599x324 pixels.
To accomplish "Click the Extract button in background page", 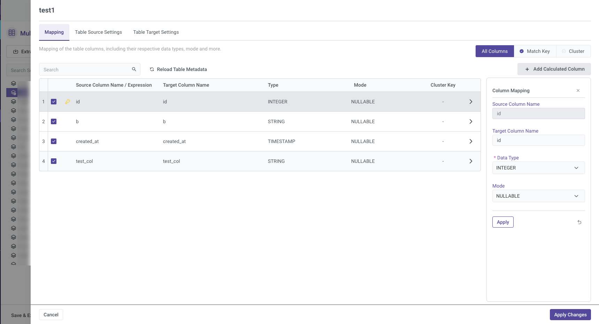I will [19, 52].
